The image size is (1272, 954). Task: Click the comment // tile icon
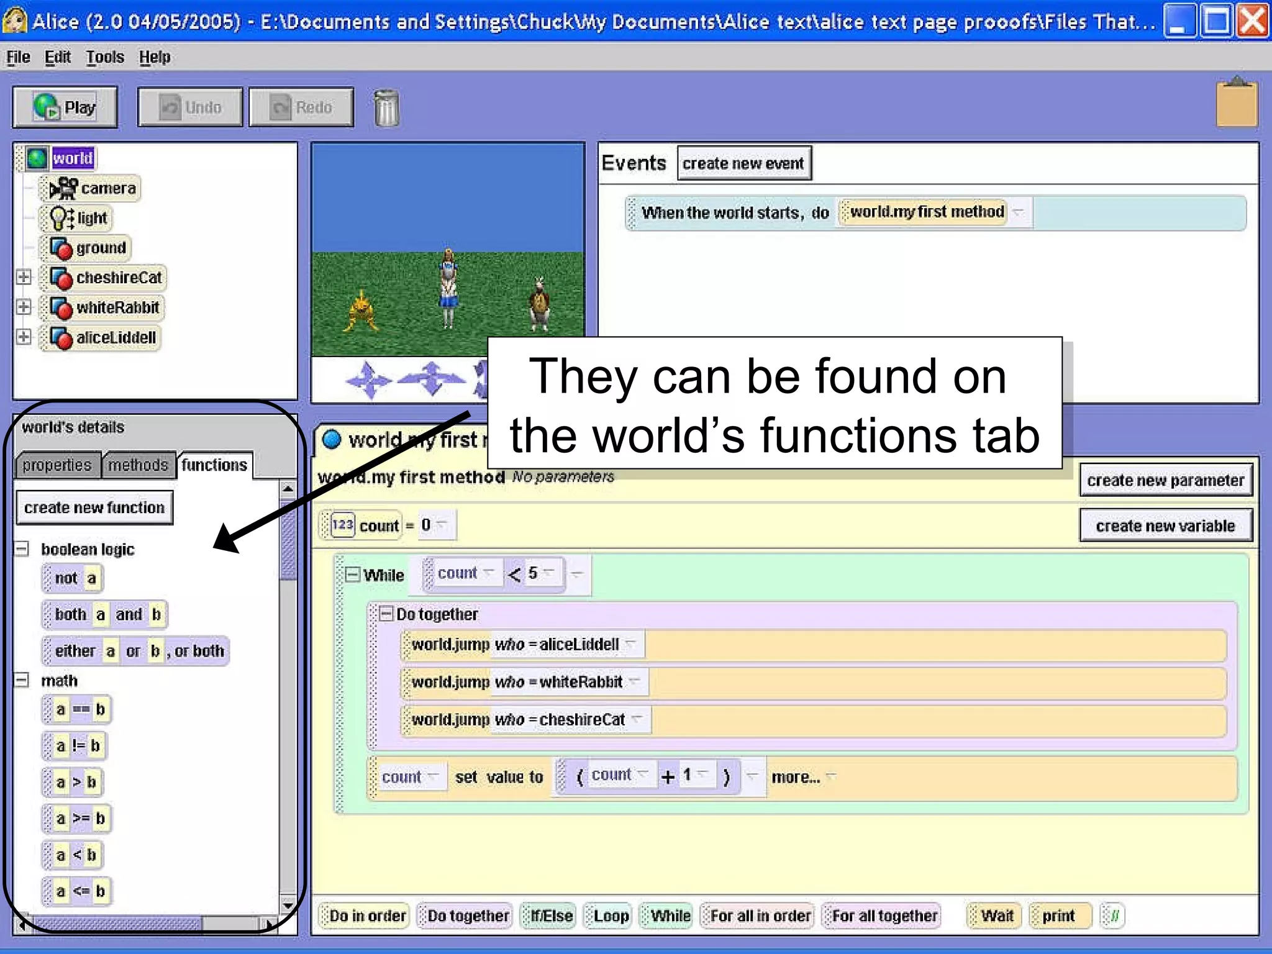click(1113, 915)
